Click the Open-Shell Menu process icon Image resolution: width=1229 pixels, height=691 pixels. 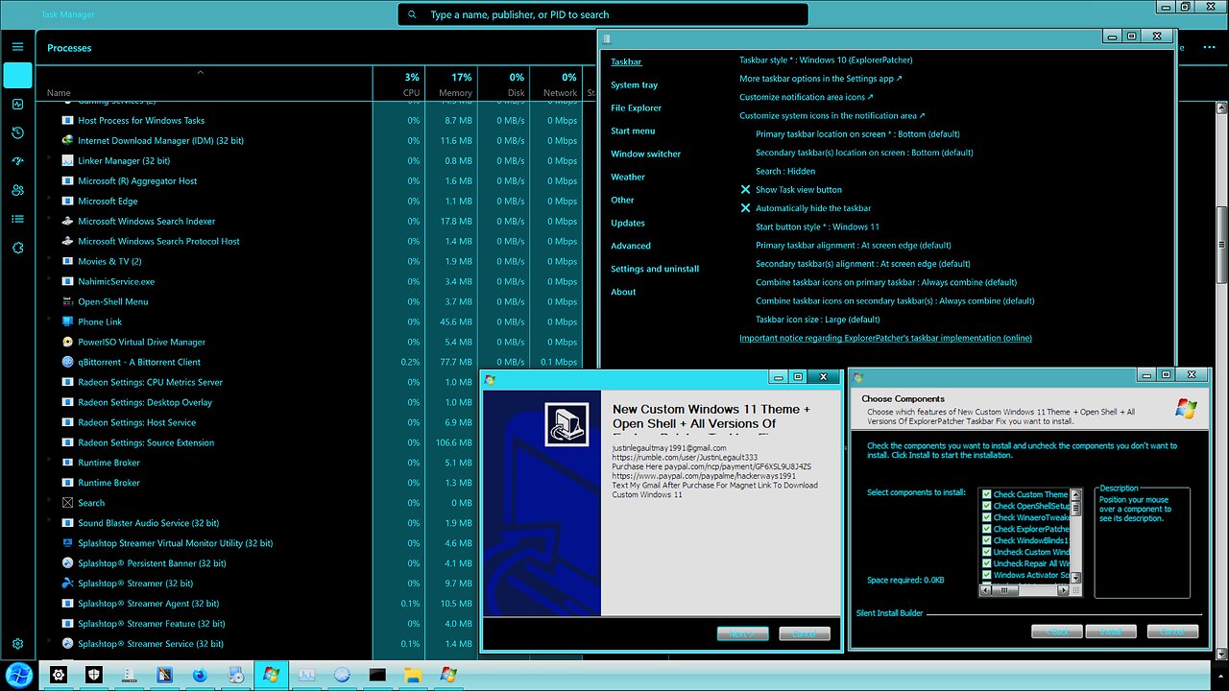[67, 301]
